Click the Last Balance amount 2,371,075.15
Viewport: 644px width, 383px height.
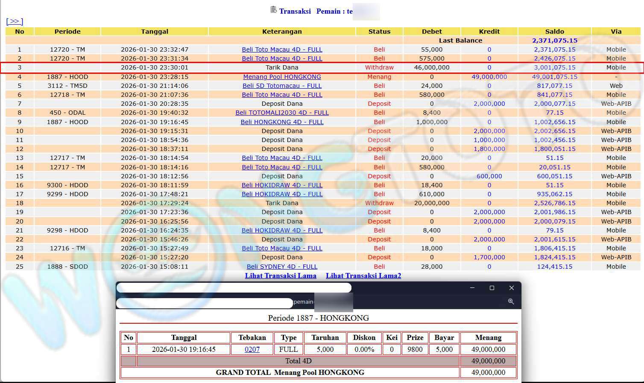pos(554,41)
